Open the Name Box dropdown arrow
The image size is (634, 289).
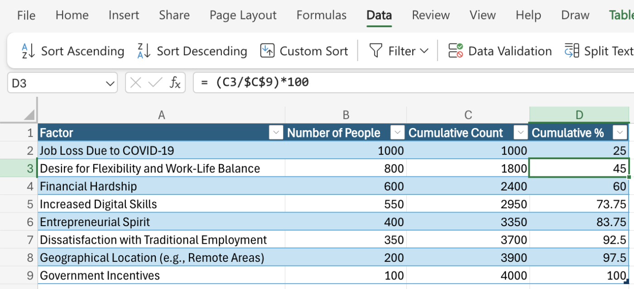click(110, 83)
